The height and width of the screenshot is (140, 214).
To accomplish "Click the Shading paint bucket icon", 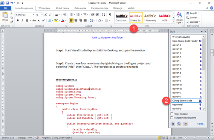I will [x=100, y=20].
